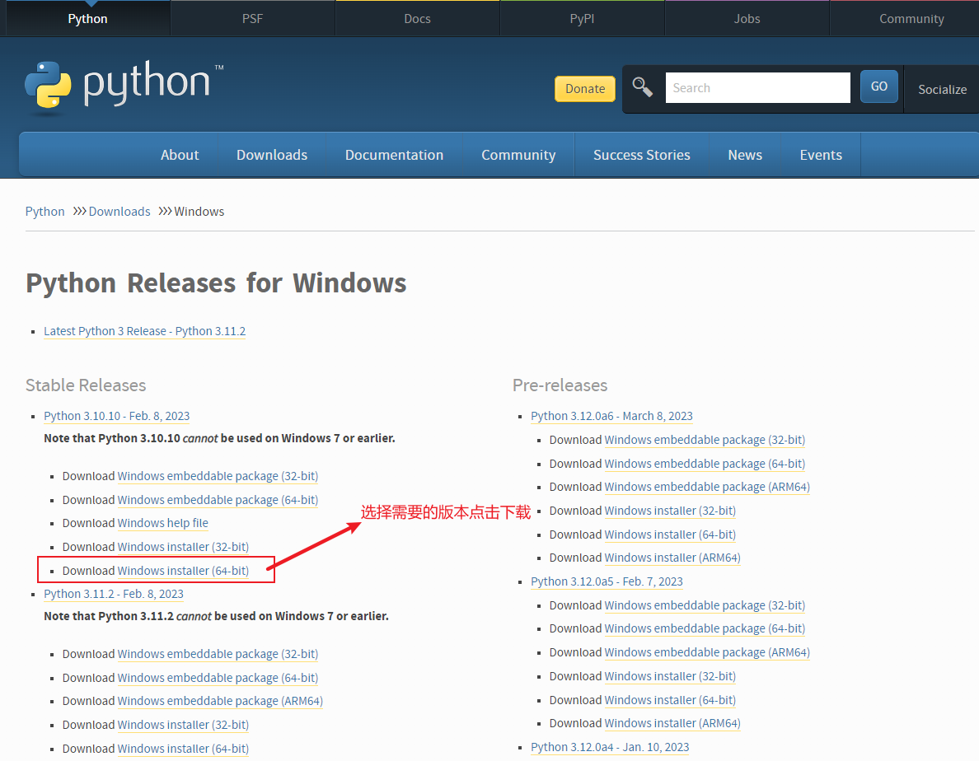Open the Downloads navigation menu
This screenshot has width=979, height=761.
pyautogui.click(x=272, y=155)
